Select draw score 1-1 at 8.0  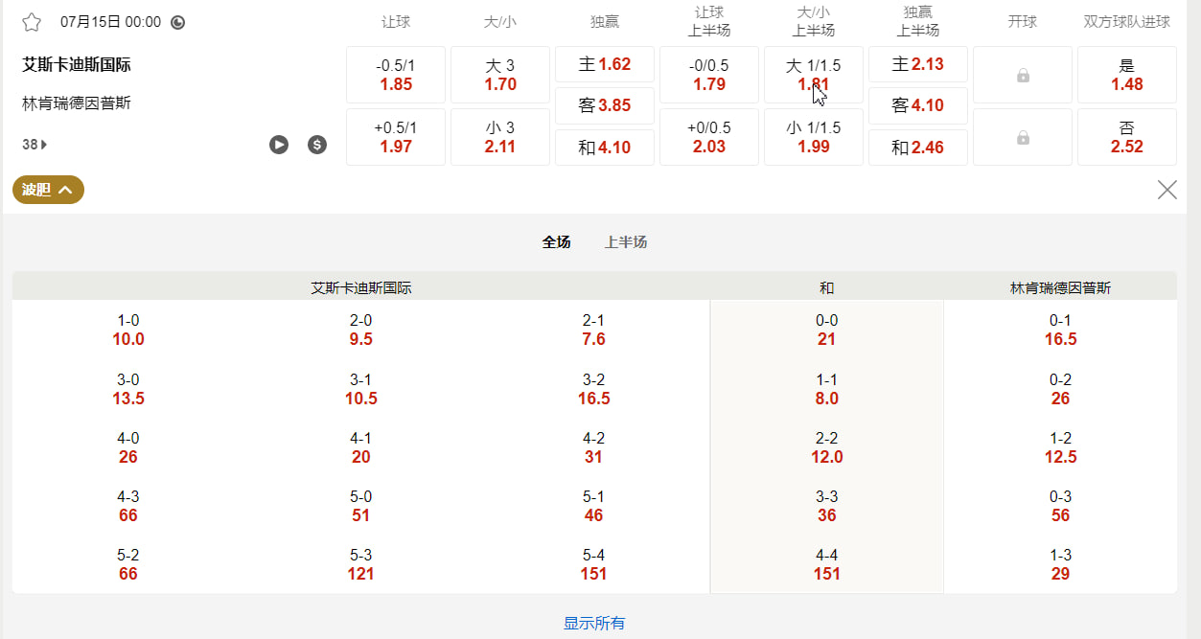[827, 389]
